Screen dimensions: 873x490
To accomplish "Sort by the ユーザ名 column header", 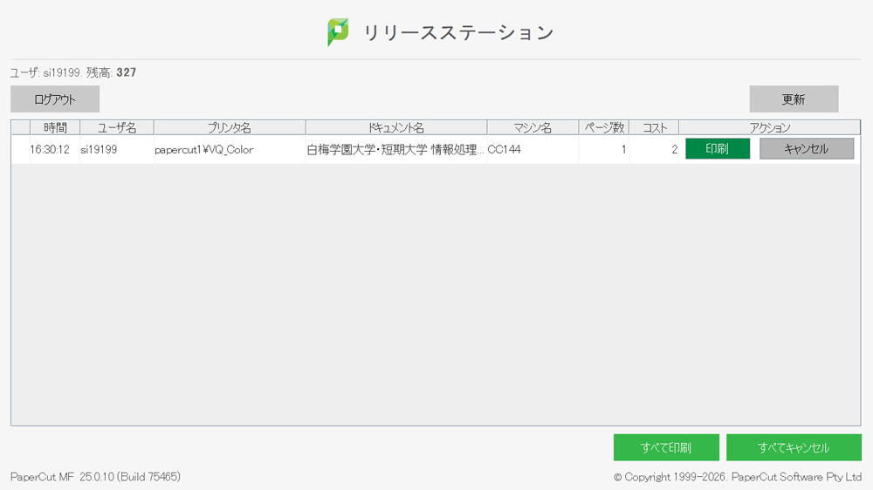I will [117, 127].
